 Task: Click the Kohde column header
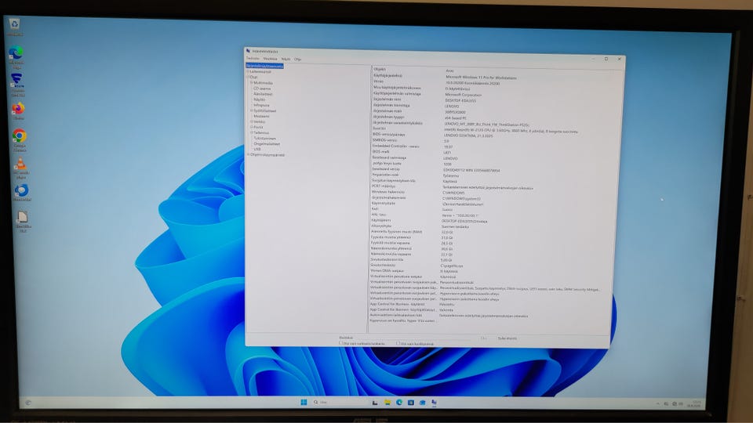point(380,69)
